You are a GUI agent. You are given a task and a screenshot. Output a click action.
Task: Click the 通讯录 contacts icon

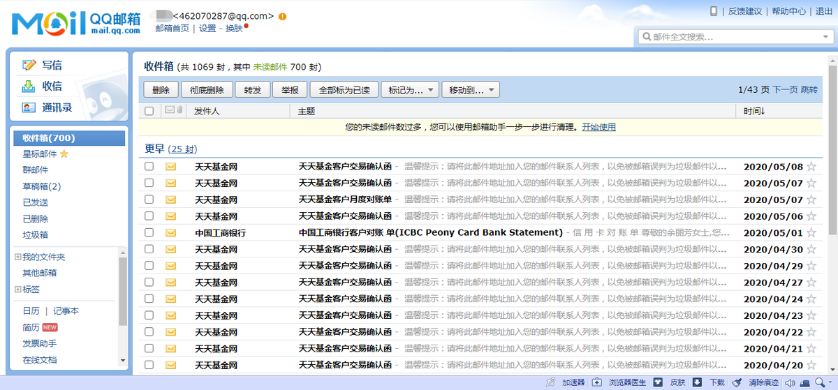pos(29,107)
